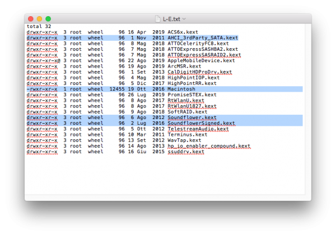The width and height of the screenshot is (336, 236).
Task: Click the empty text area below the listing
Action: coord(165,174)
